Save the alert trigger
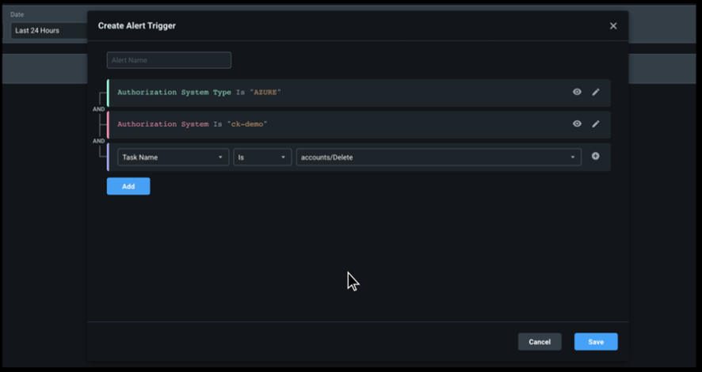Viewport: 702px width, 372px height. click(x=596, y=342)
